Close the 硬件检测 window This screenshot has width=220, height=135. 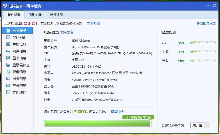point(215,5)
